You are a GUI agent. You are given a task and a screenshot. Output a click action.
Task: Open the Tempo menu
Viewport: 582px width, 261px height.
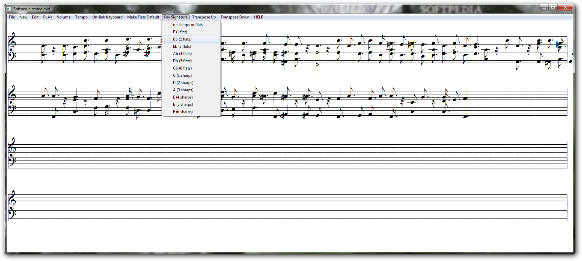pos(81,17)
